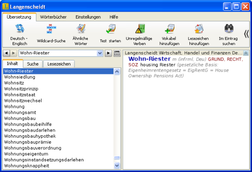Collapse the ribbon with double chevron
The height and width of the screenshot is (172, 252).
(246, 34)
